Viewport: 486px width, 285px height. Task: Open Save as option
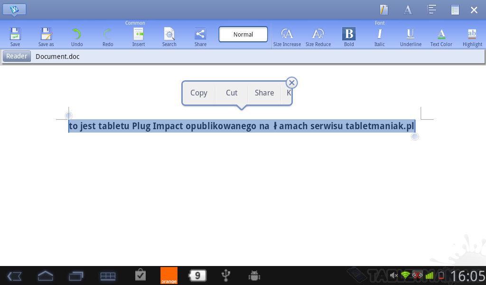pyautogui.click(x=46, y=36)
